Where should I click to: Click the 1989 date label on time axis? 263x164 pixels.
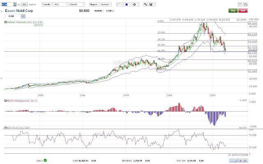point(40,96)
